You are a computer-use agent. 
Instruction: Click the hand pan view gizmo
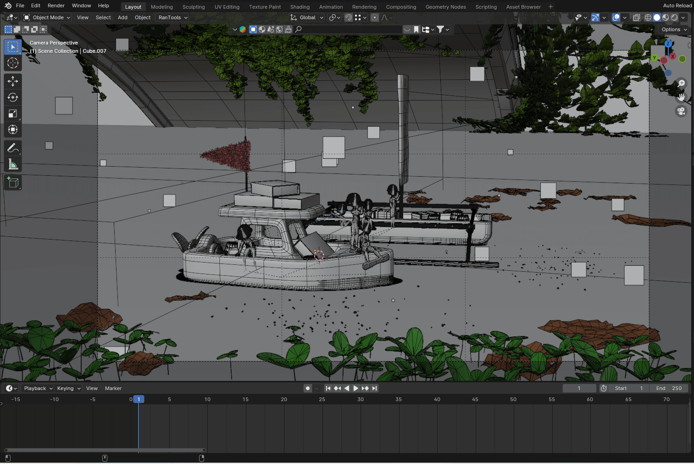click(x=681, y=97)
